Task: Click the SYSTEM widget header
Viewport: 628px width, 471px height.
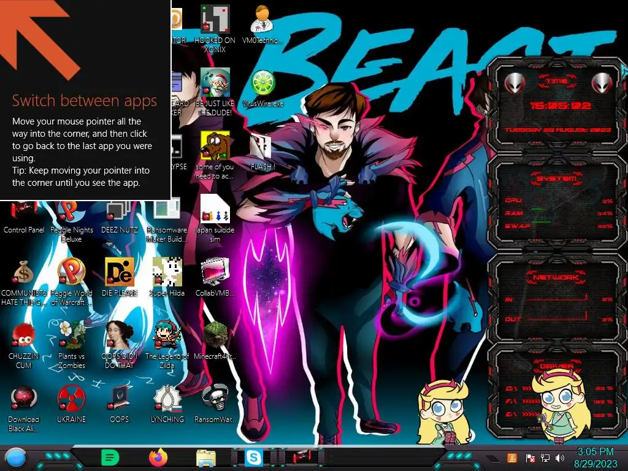Action: pos(556,178)
